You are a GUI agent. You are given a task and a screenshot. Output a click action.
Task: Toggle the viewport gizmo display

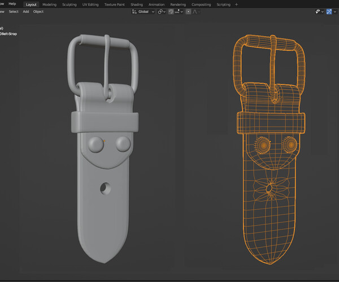(329, 12)
